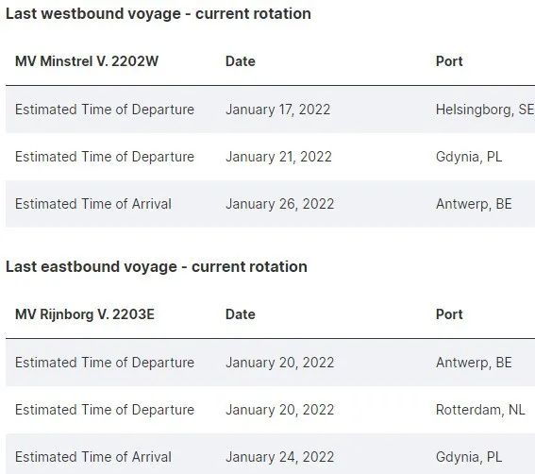
Task: Select the MV Rijnborg V. 2203E column header
Action: coord(85,314)
